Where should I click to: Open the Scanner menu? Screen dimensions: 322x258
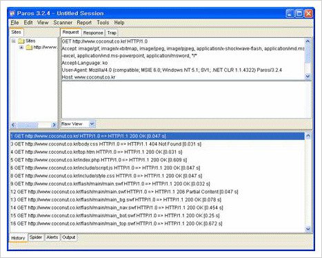[63, 23]
